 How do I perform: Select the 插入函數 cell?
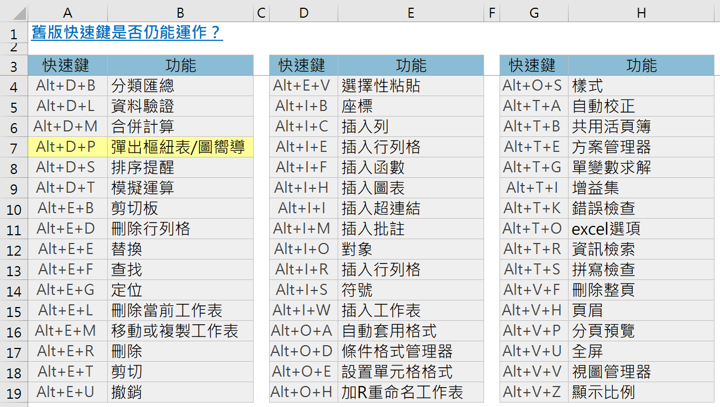point(411,167)
